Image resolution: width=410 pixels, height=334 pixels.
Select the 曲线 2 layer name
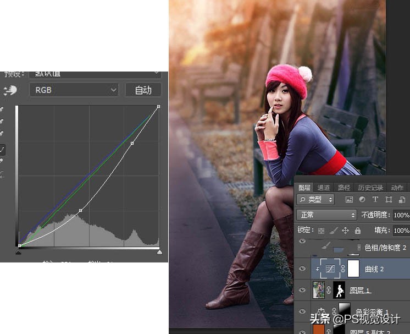374,269
